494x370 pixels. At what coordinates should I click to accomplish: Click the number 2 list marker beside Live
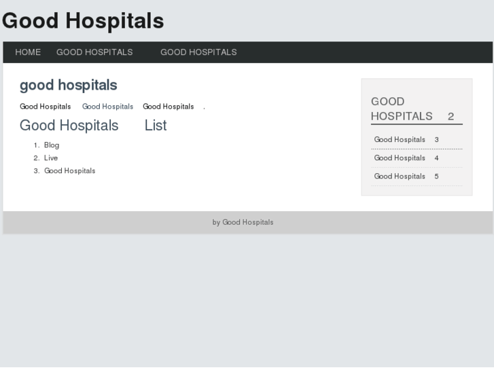36,158
